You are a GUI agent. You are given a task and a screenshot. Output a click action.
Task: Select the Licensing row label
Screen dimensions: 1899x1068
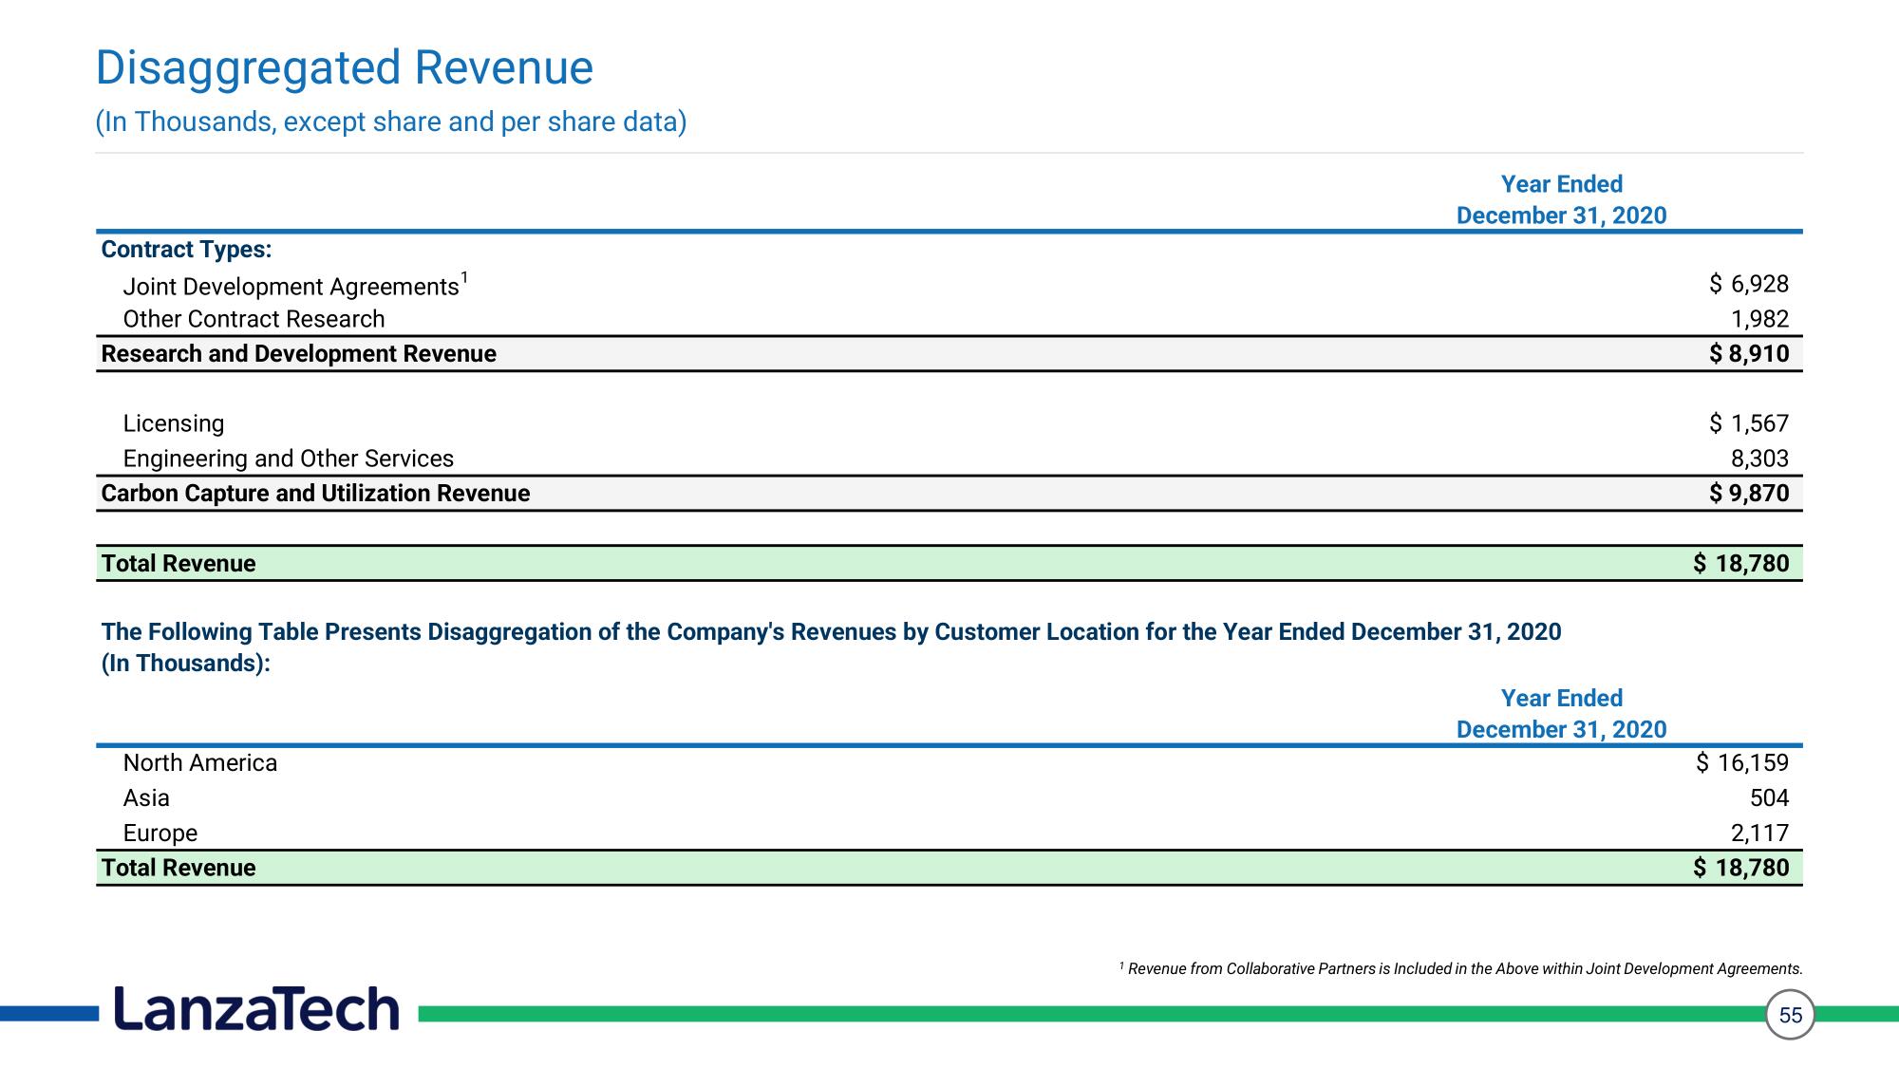tap(174, 423)
